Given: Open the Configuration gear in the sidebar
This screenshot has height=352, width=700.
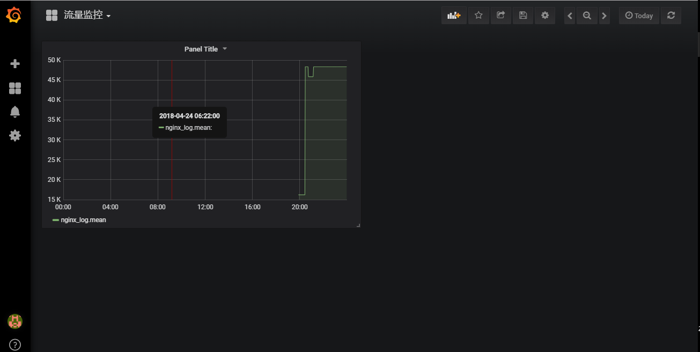Looking at the screenshot, I should click(x=14, y=135).
